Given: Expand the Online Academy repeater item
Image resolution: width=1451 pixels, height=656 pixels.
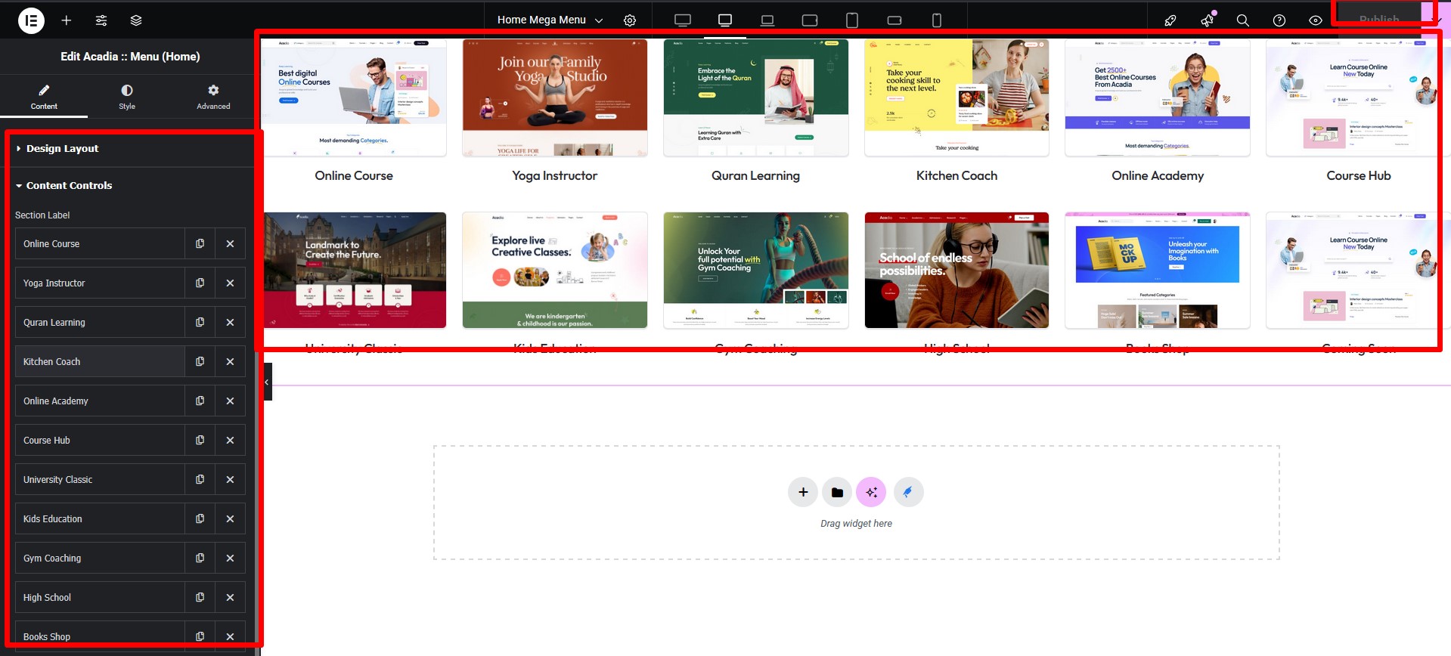Looking at the screenshot, I should 100,401.
